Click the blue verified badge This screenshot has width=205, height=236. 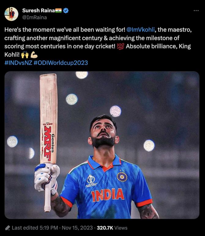coord(66,10)
